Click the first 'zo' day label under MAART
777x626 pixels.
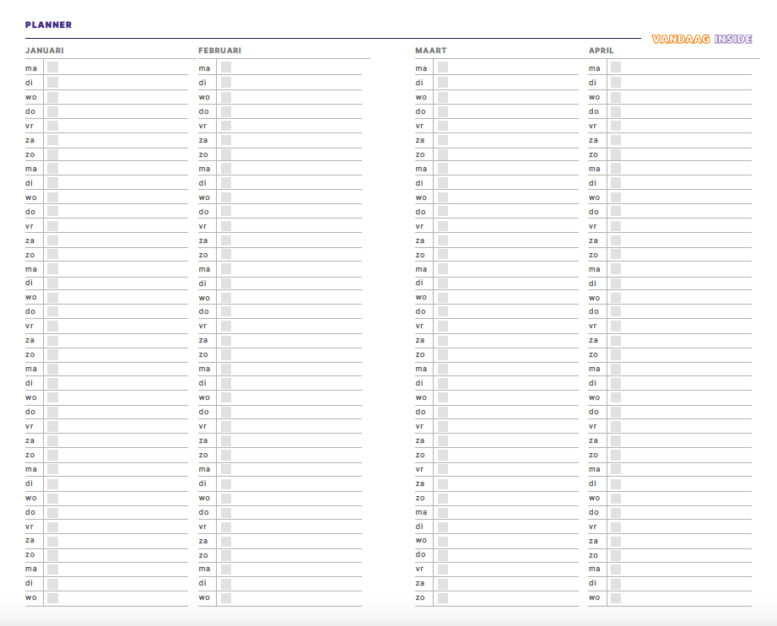(419, 154)
